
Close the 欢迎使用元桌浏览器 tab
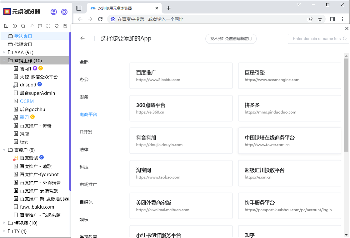(x=157, y=8)
